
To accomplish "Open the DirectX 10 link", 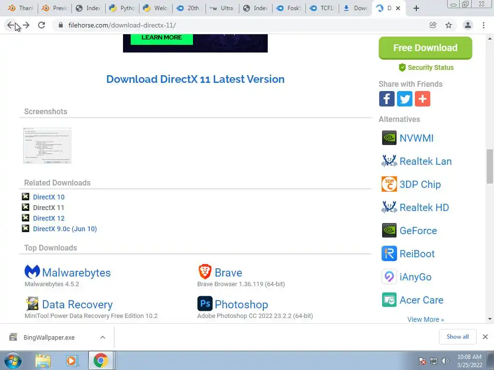I will 49,197.
